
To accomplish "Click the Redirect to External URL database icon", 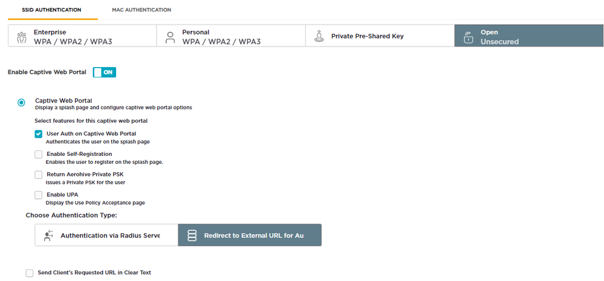I will 192,236.
